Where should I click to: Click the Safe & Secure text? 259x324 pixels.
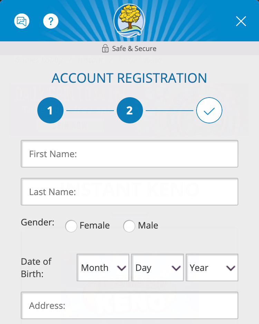[134, 49]
